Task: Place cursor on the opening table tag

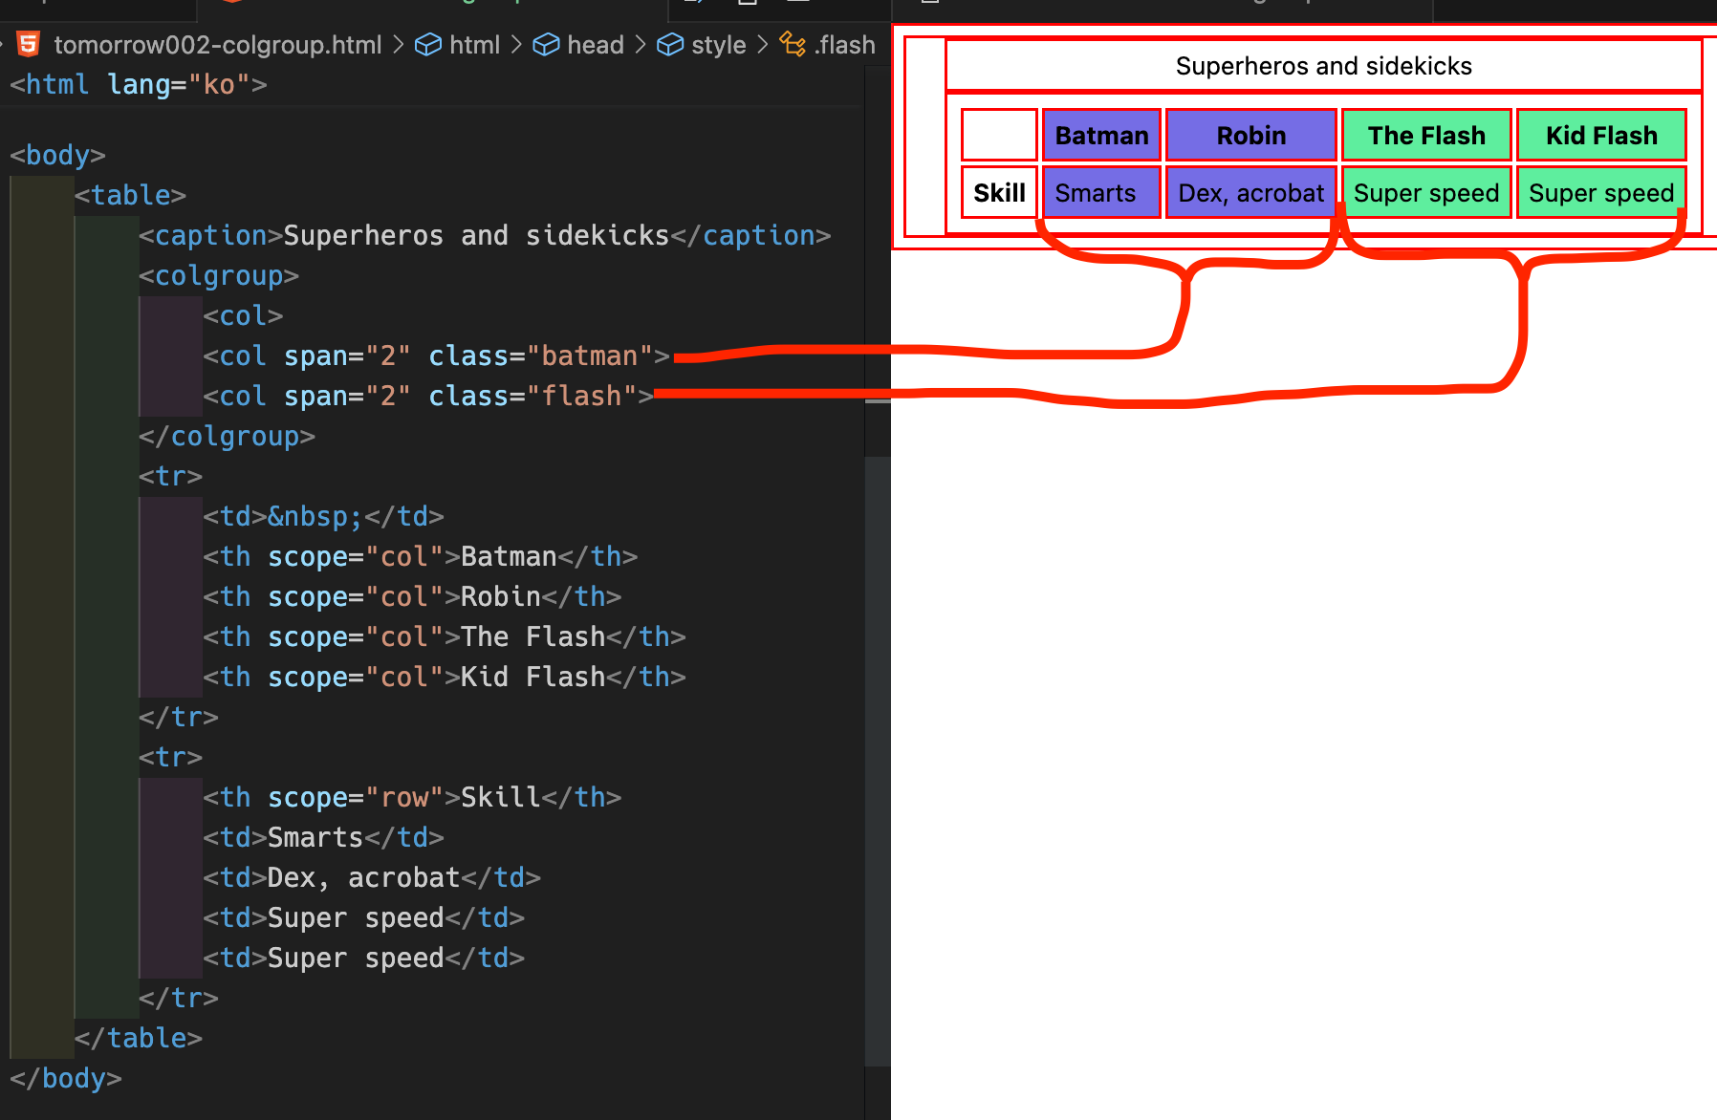Action: click(130, 195)
